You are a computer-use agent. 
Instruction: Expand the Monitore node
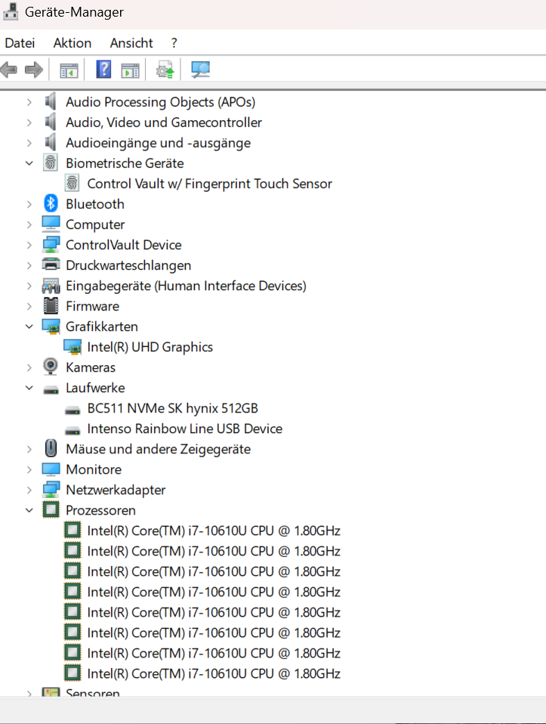(x=29, y=469)
